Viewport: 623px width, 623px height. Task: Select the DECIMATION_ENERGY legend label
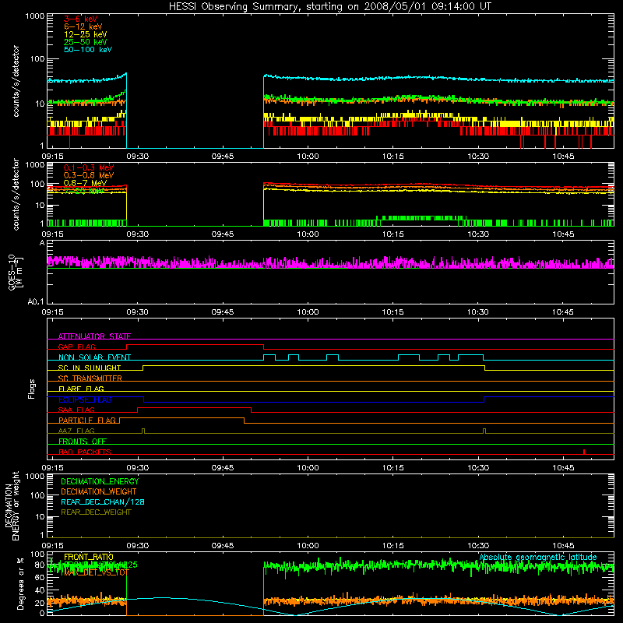pyautogui.click(x=100, y=481)
